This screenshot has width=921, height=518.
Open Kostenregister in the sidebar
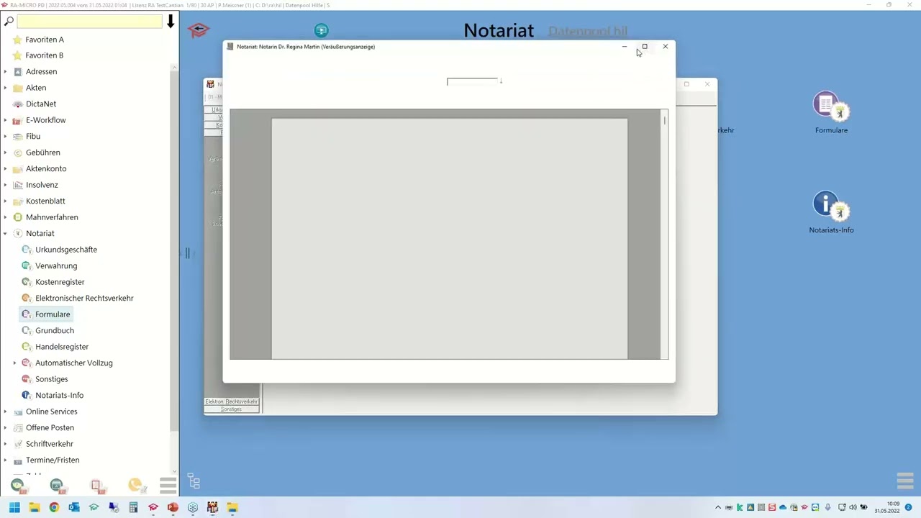coord(60,282)
